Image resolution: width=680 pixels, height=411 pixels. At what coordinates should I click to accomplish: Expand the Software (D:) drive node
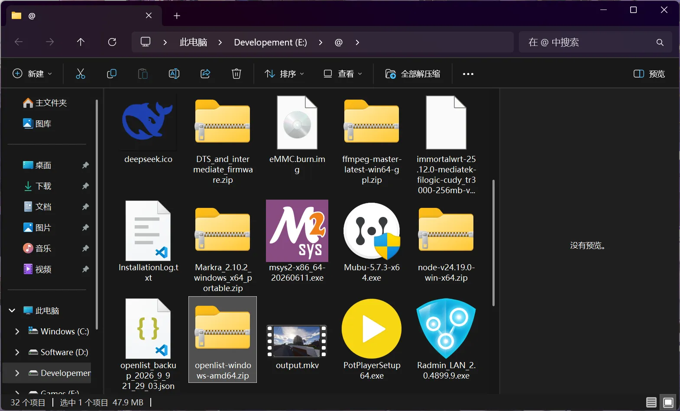click(17, 352)
